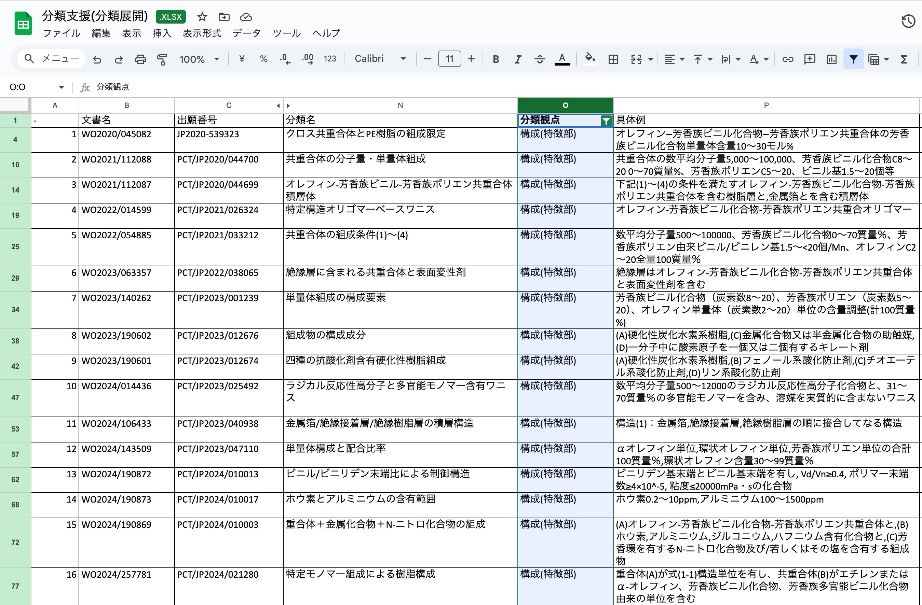Insert a chart

coord(831,59)
